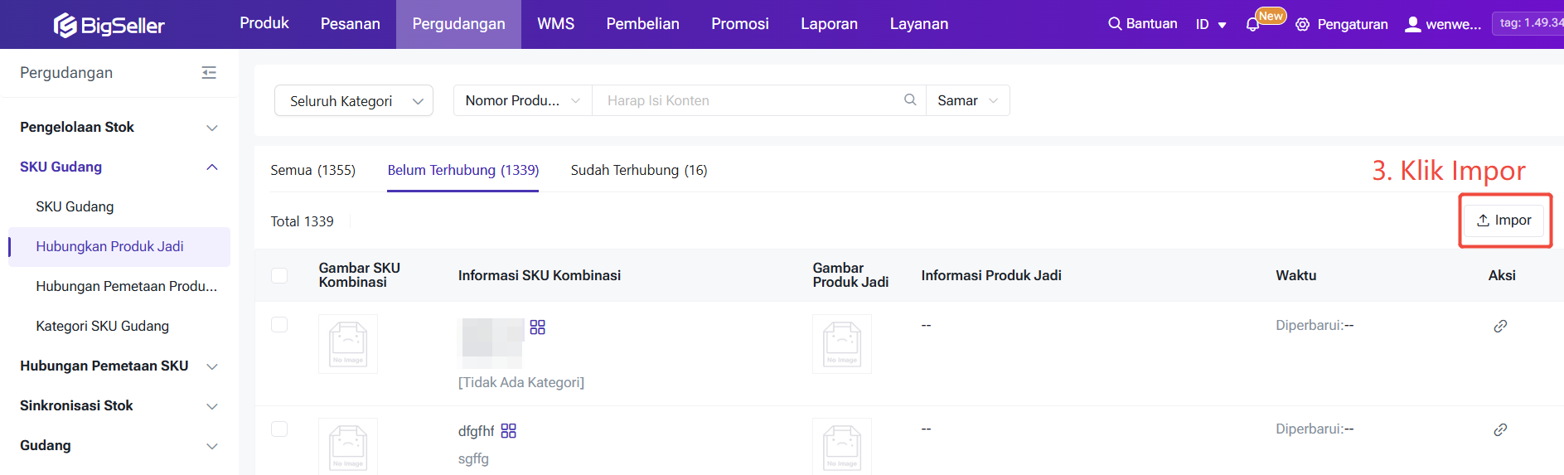Click link icon for dfgfhf row

point(1500,430)
